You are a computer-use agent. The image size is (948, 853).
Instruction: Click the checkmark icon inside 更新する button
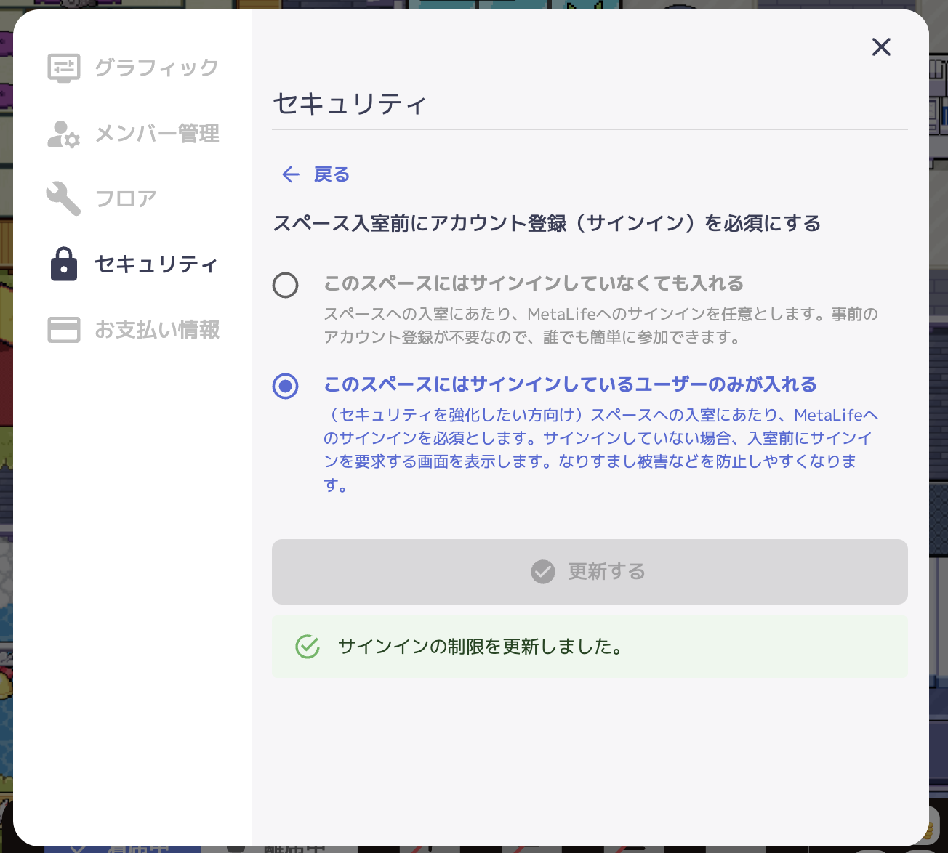pos(543,572)
